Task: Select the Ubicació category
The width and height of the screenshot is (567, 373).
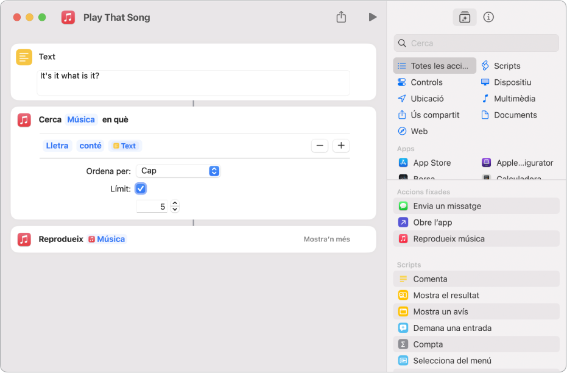Action: pos(421,98)
